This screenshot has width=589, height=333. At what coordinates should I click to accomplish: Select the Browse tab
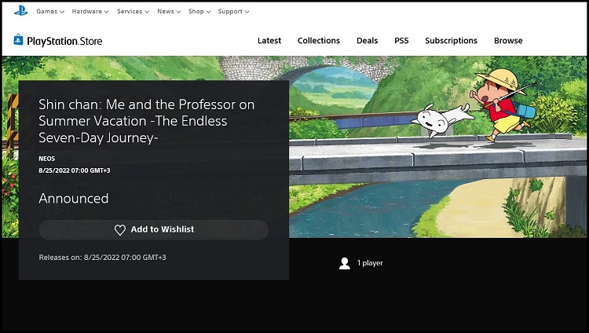tap(508, 41)
